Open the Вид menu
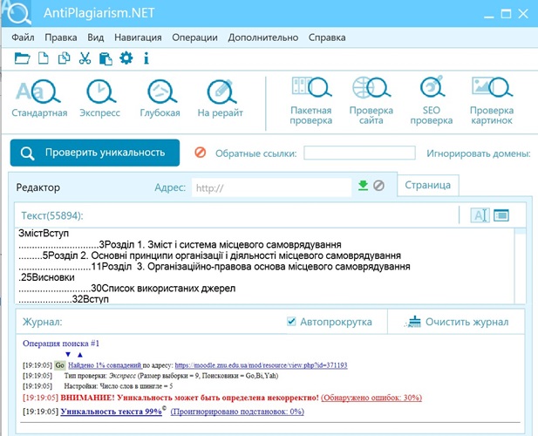 95,37
